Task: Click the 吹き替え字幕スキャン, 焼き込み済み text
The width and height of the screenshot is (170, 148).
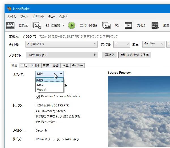Action: click(x=58, y=116)
